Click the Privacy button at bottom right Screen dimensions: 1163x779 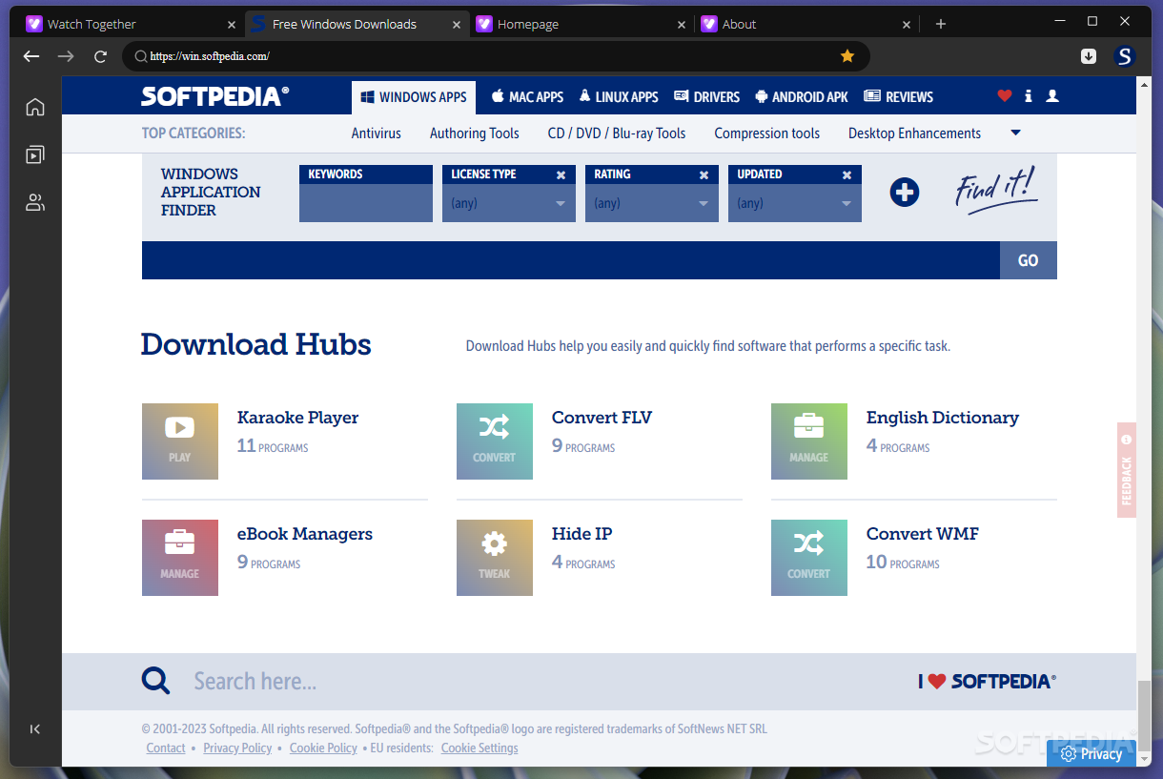[1092, 753]
